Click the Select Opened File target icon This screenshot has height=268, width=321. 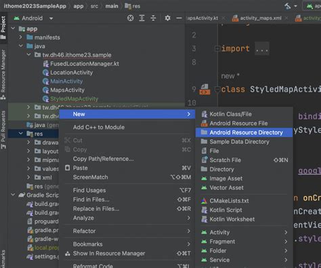click(130, 18)
